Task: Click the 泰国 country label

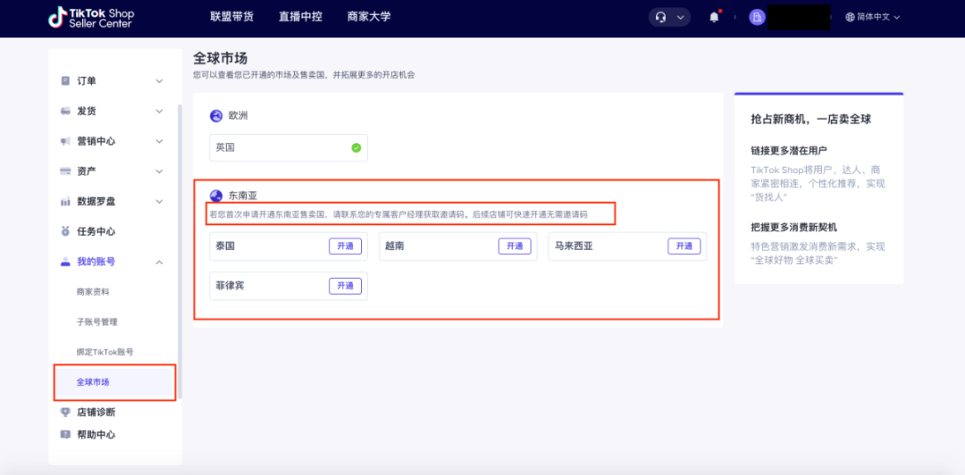Action: 225,246
